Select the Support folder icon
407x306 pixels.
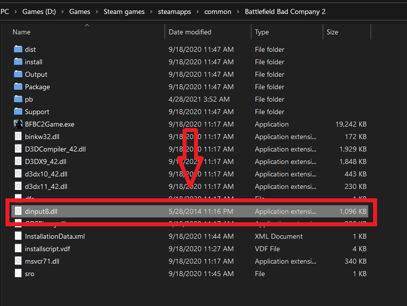(18, 111)
